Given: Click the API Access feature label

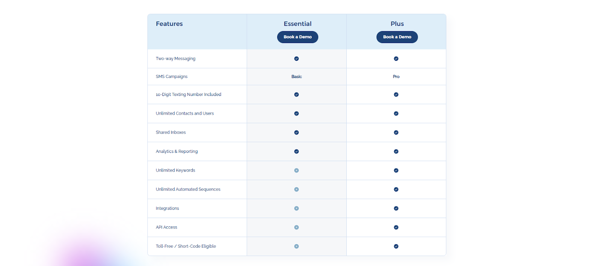Looking at the screenshot, I should 166,227.
